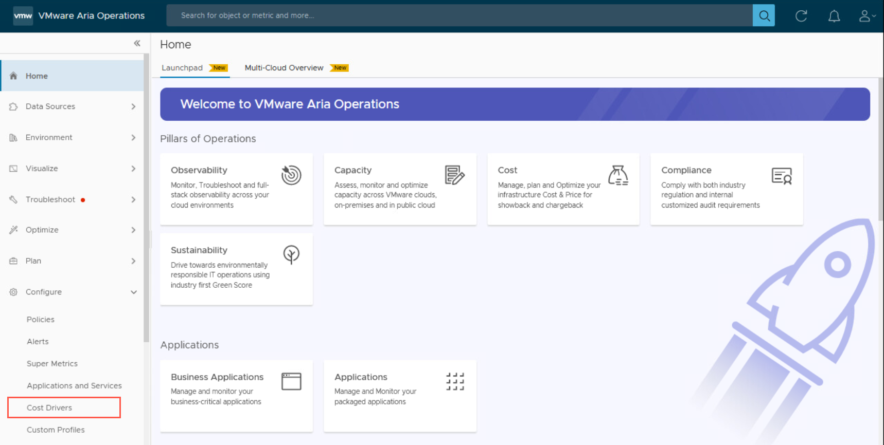
Task: Open the Business Applications card
Action: (236, 395)
